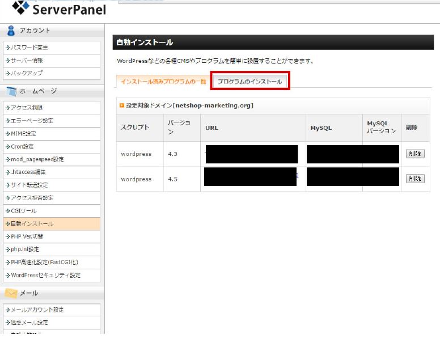This screenshot has width=440, height=343.
Task: Open エラーページ設定
Action: point(52,121)
